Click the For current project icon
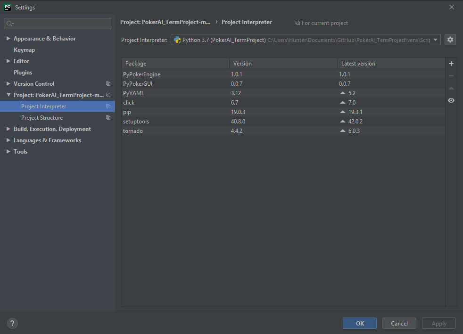Image resolution: width=463 pixels, height=334 pixels. (298, 23)
